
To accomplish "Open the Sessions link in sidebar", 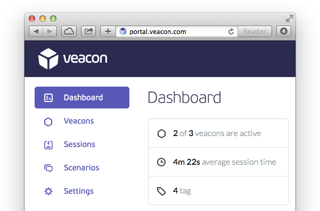I will point(79,144).
